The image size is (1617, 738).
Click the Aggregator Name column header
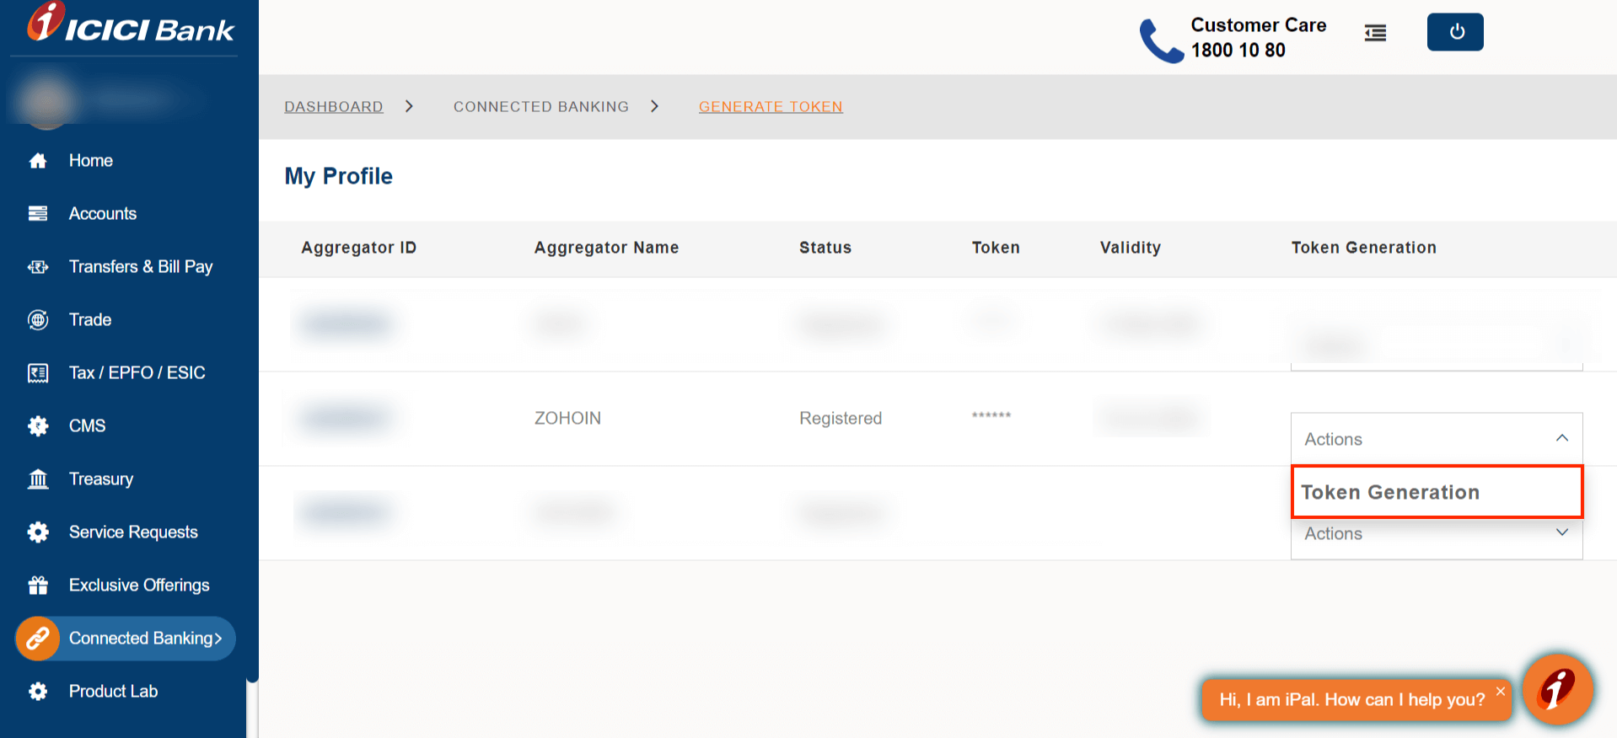[x=607, y=248]
